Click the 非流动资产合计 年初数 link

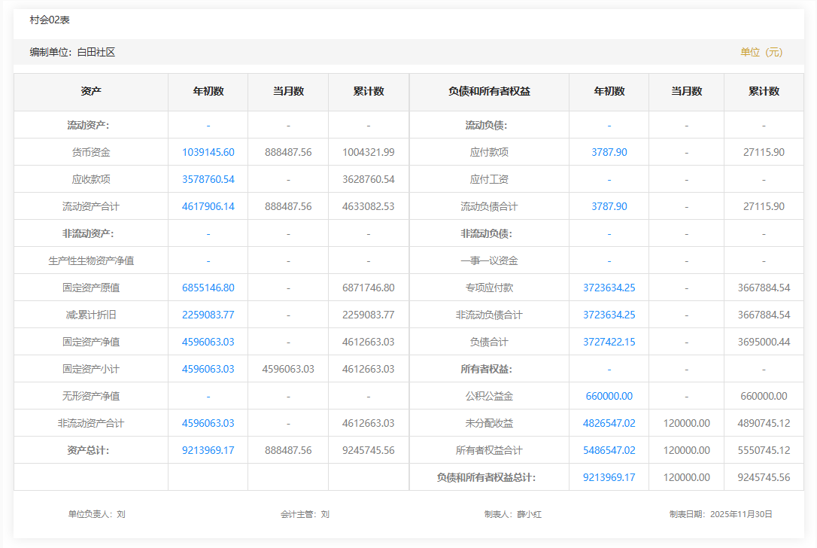coord(208,423)
